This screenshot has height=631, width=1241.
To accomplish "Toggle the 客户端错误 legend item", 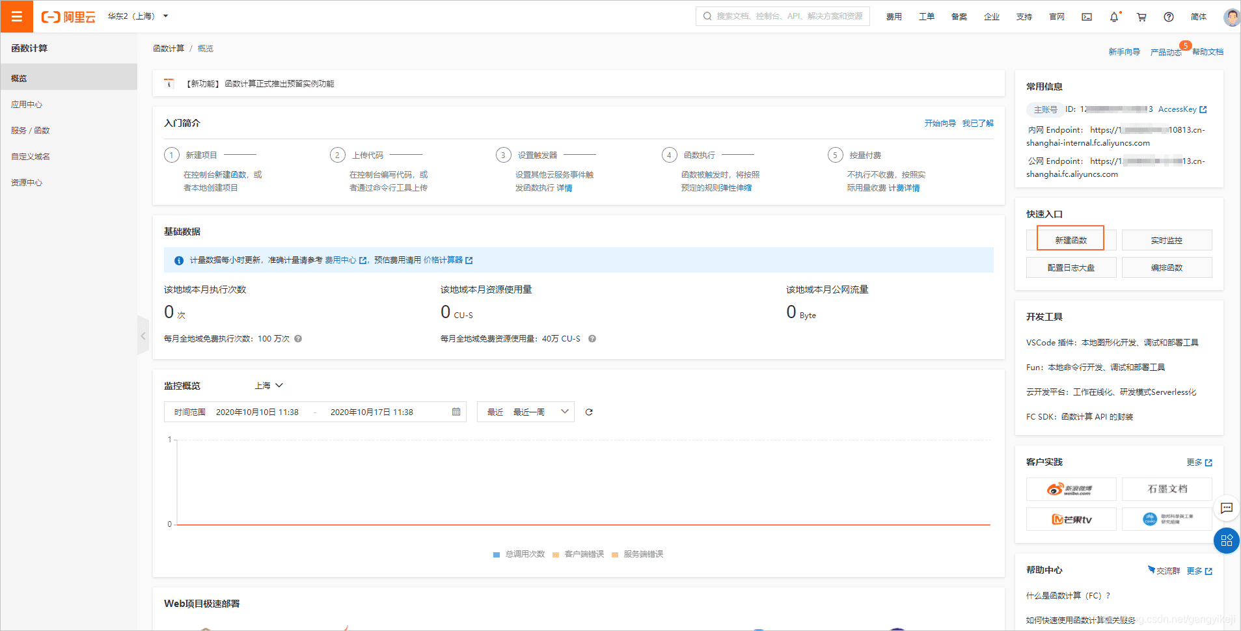I will coord(578,554).
